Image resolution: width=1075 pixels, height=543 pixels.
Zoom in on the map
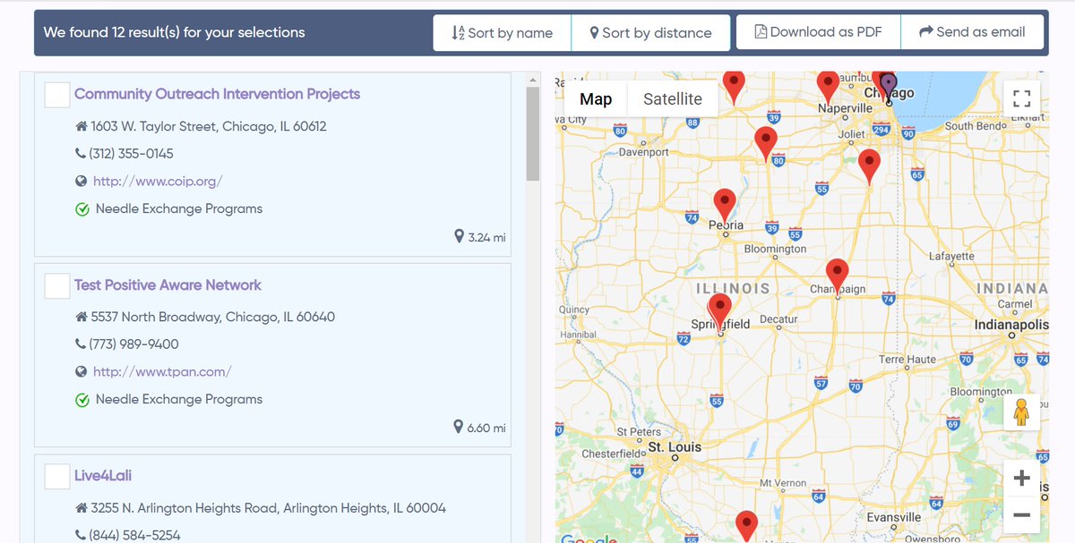point(1022,479)
